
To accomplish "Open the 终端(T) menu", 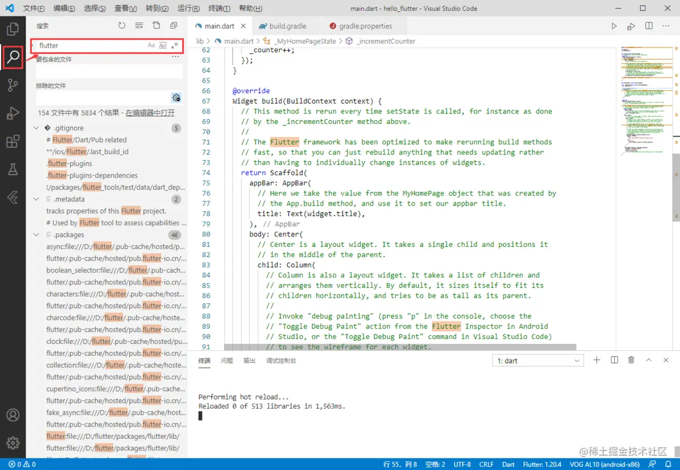I will click(219, 8).
